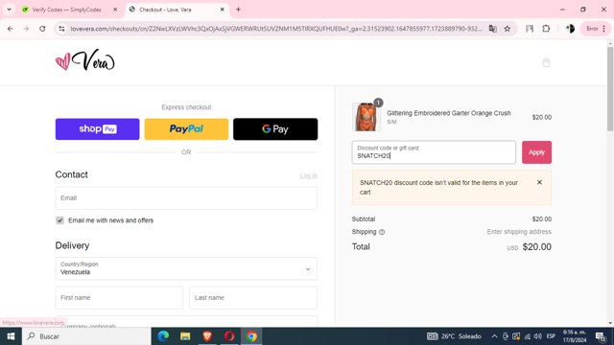Dismiss the SNATCH20 invalid code message

click(x=539, y=182)
